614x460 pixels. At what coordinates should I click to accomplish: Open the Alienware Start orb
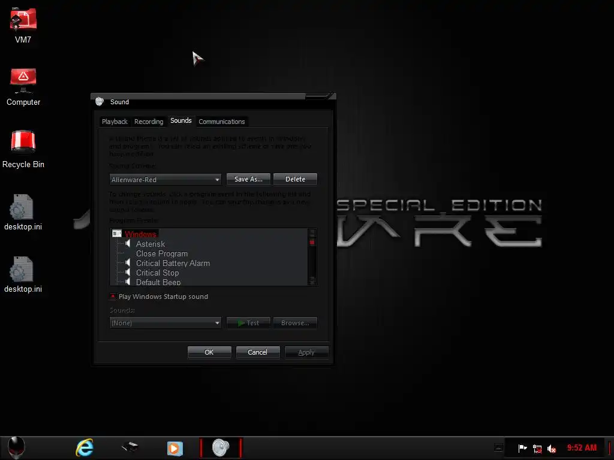point(16,448)
